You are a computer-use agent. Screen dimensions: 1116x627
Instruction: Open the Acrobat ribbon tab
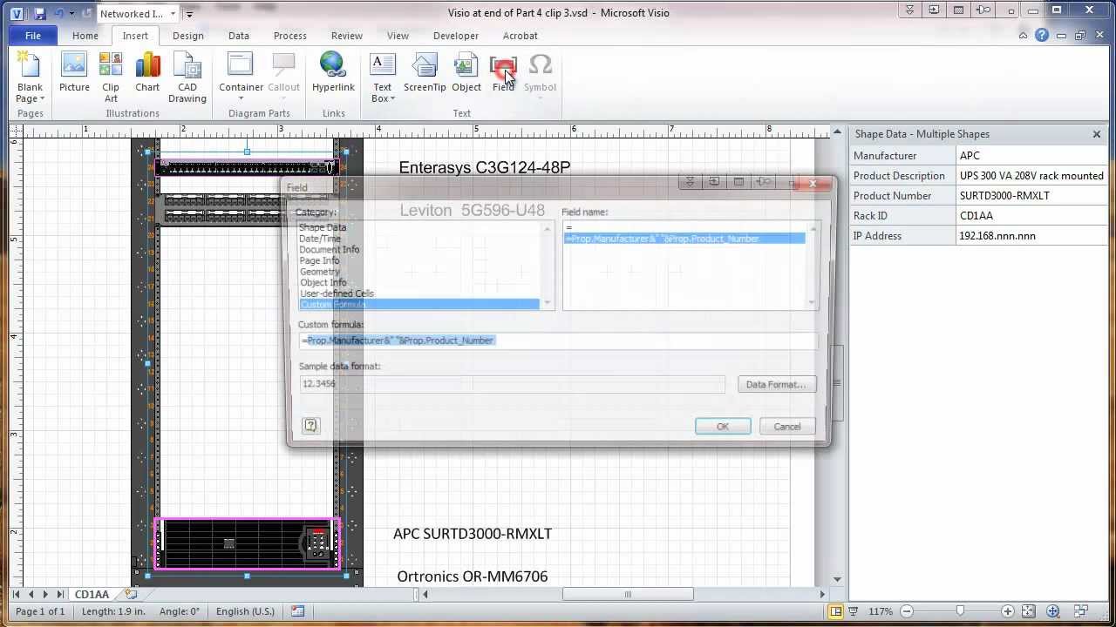point(521,36)
